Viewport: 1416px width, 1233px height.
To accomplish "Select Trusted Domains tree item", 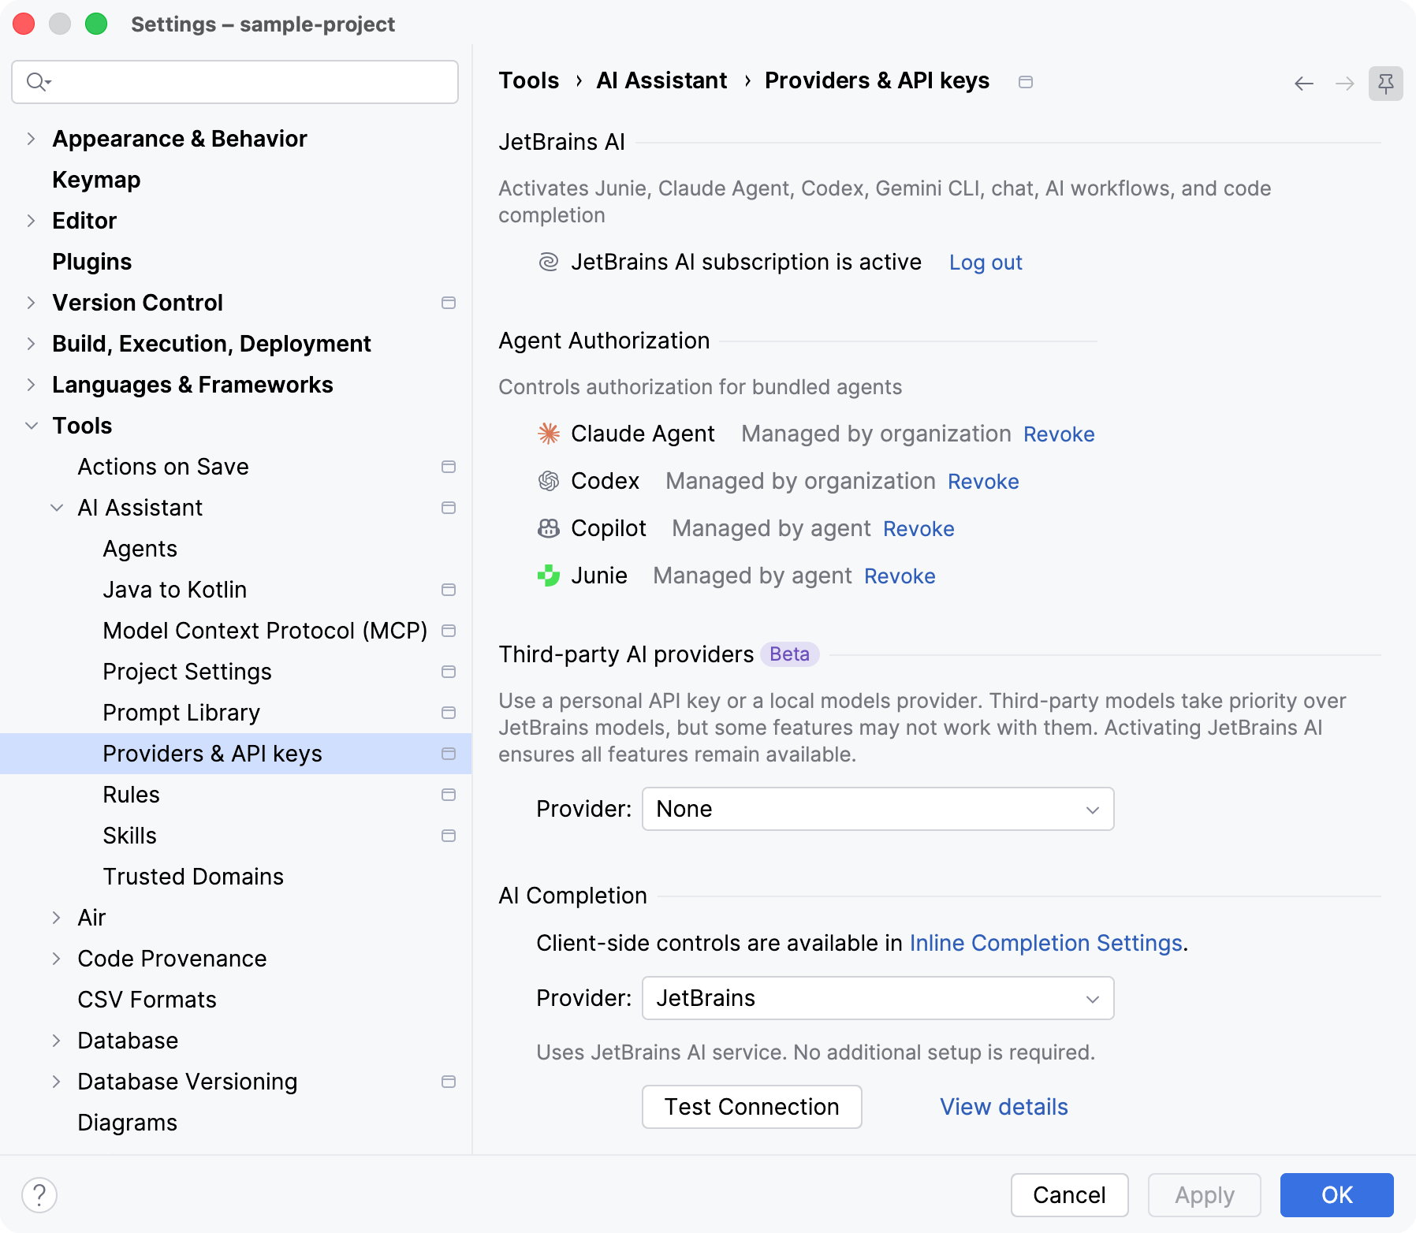I will point(193,877).
